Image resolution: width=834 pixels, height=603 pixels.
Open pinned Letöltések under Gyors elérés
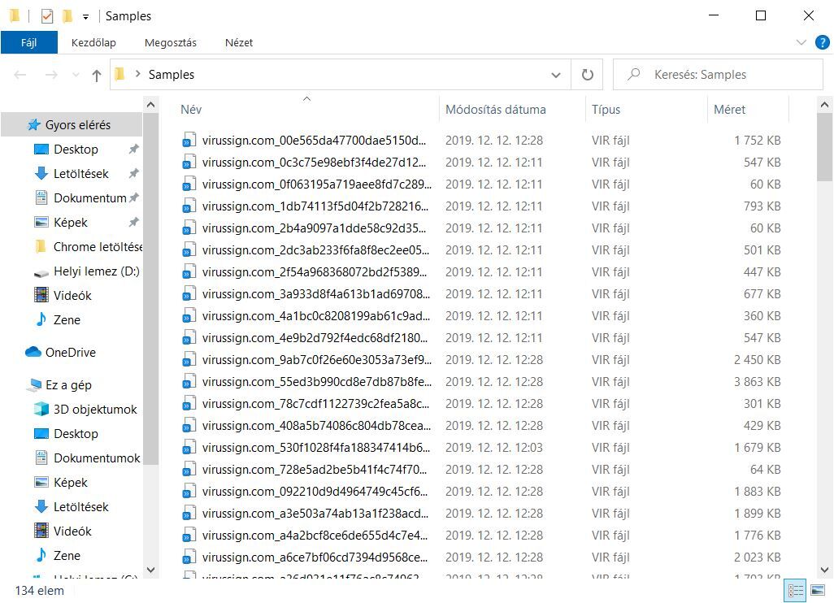click(x=80, y=174)
